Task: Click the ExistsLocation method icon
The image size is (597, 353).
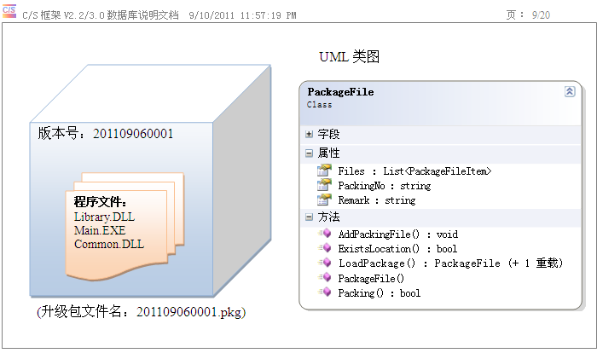Action: pos(324,248)
